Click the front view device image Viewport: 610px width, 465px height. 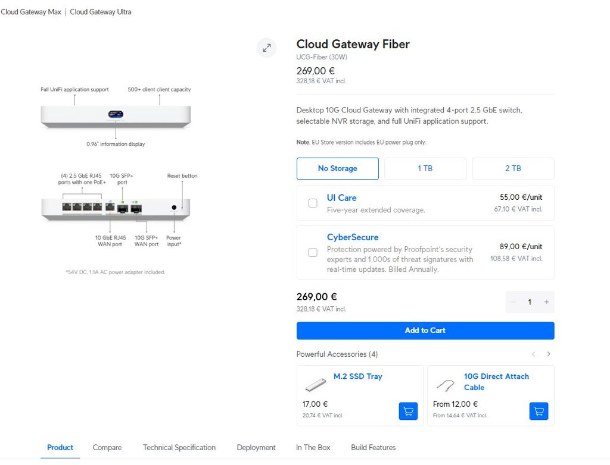point(116,117)
